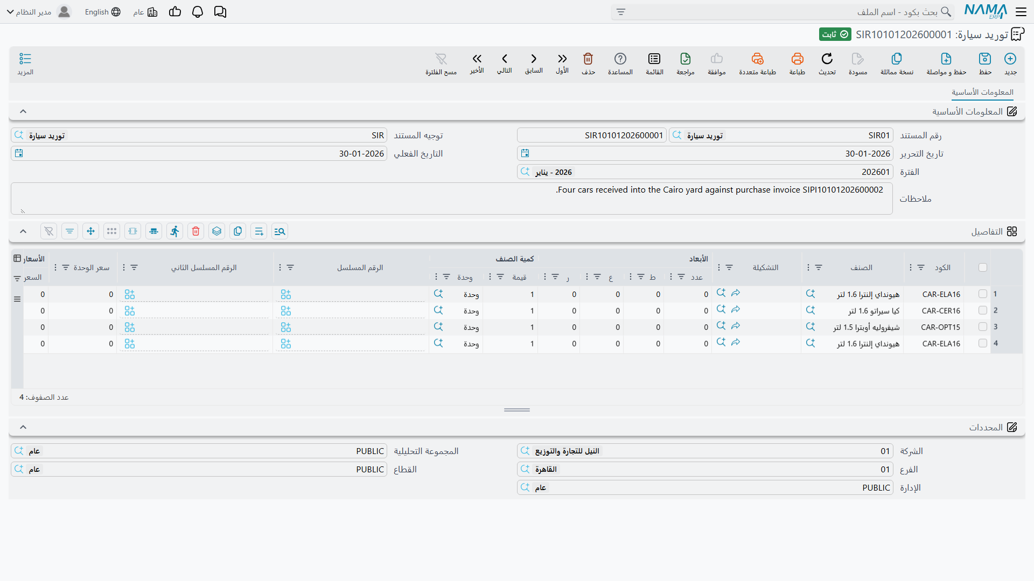Open multi-print (طباعة متعددة) icon
Image resolution: width=1034 pixels, height=581 pixels.
pos(757,59)
